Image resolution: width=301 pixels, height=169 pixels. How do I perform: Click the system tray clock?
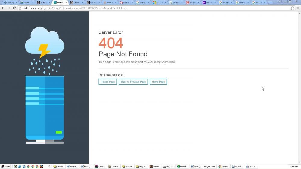click(294, 167)
